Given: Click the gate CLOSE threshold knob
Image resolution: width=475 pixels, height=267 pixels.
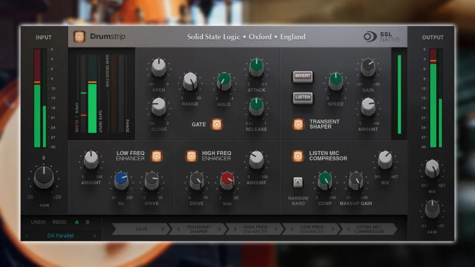Looking at the screenshot, I should tap(159, 106).
